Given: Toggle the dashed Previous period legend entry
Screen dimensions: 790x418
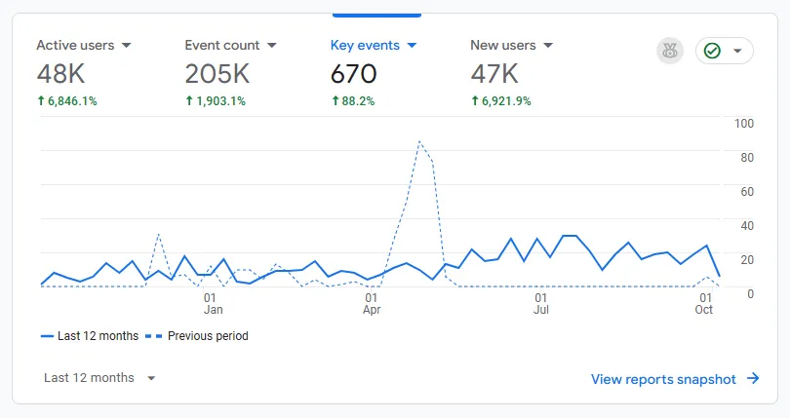Looking at the screenshot, I should (x=197, y=336).
